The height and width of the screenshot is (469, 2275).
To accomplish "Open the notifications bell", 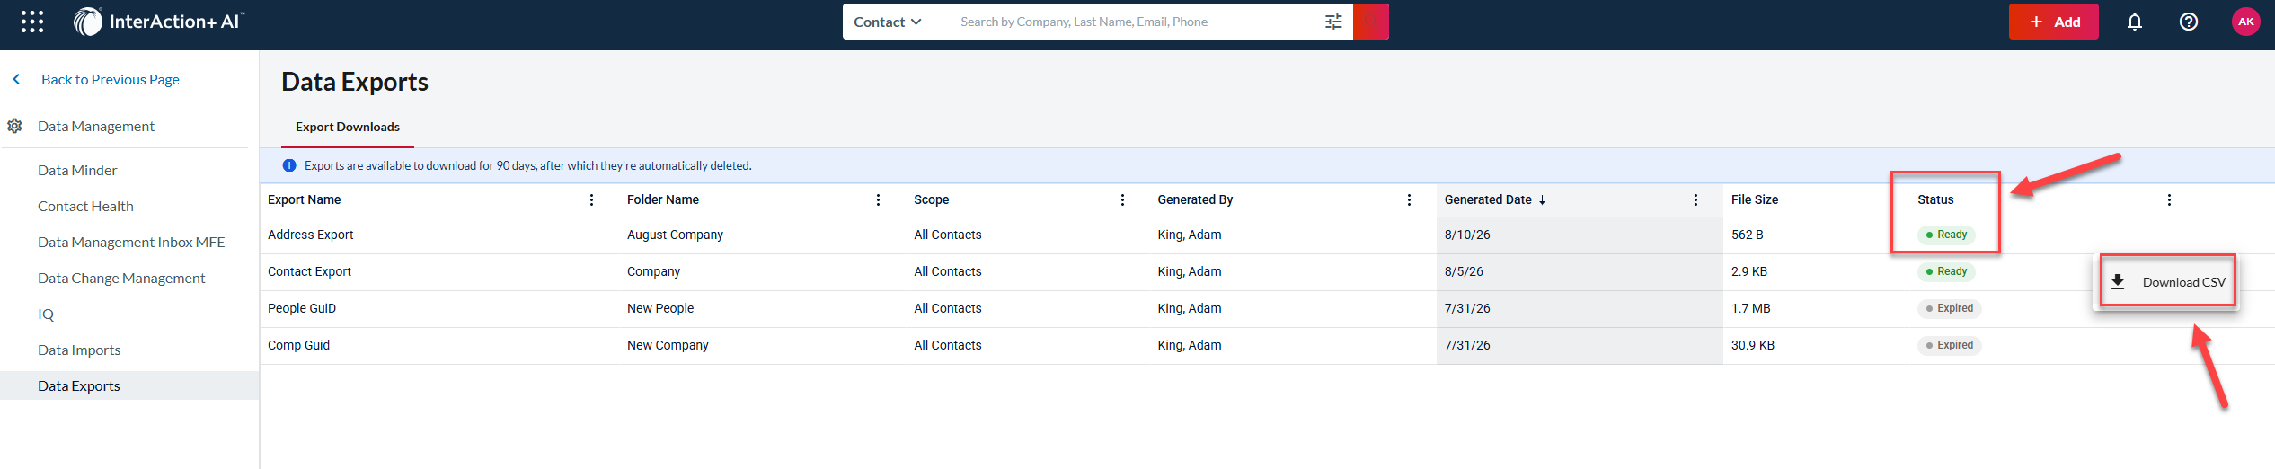I will 2135,22.
